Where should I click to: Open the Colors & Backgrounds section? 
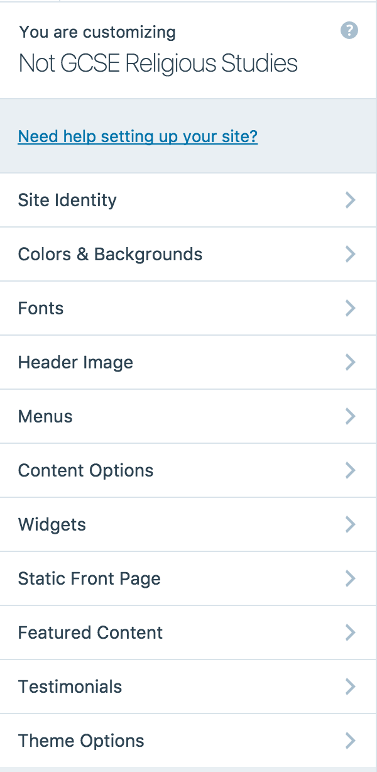pos(111,255)
